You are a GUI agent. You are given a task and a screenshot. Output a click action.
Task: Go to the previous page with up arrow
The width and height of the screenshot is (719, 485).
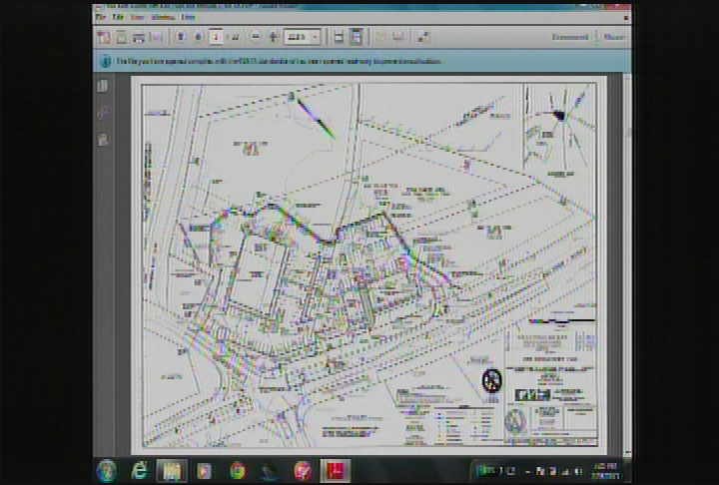click(x=181, y=37)
